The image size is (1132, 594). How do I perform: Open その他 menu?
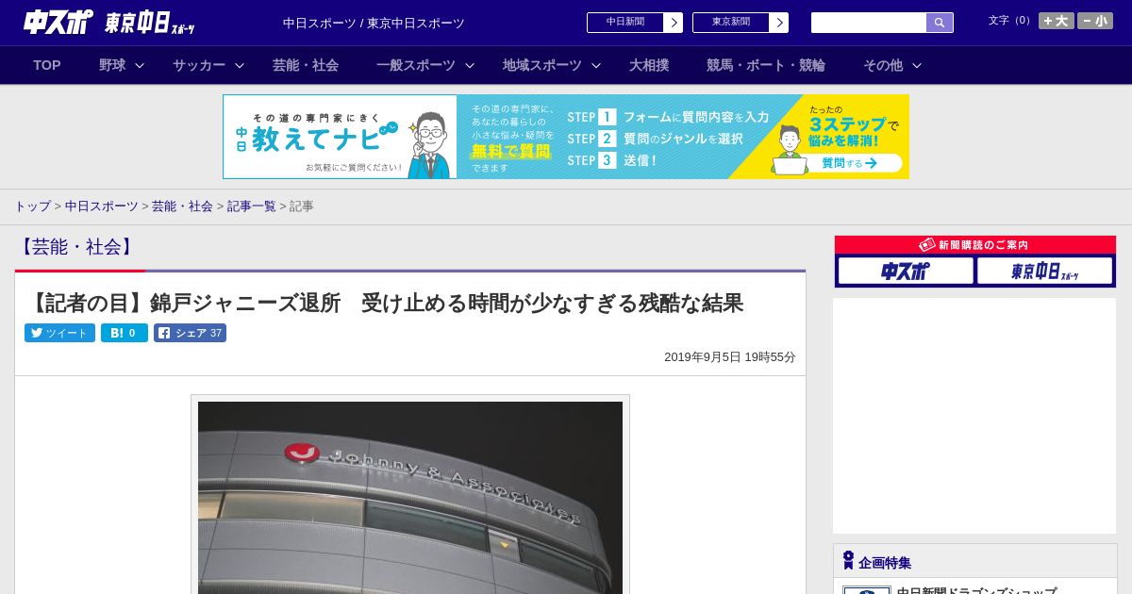(883, 65)
